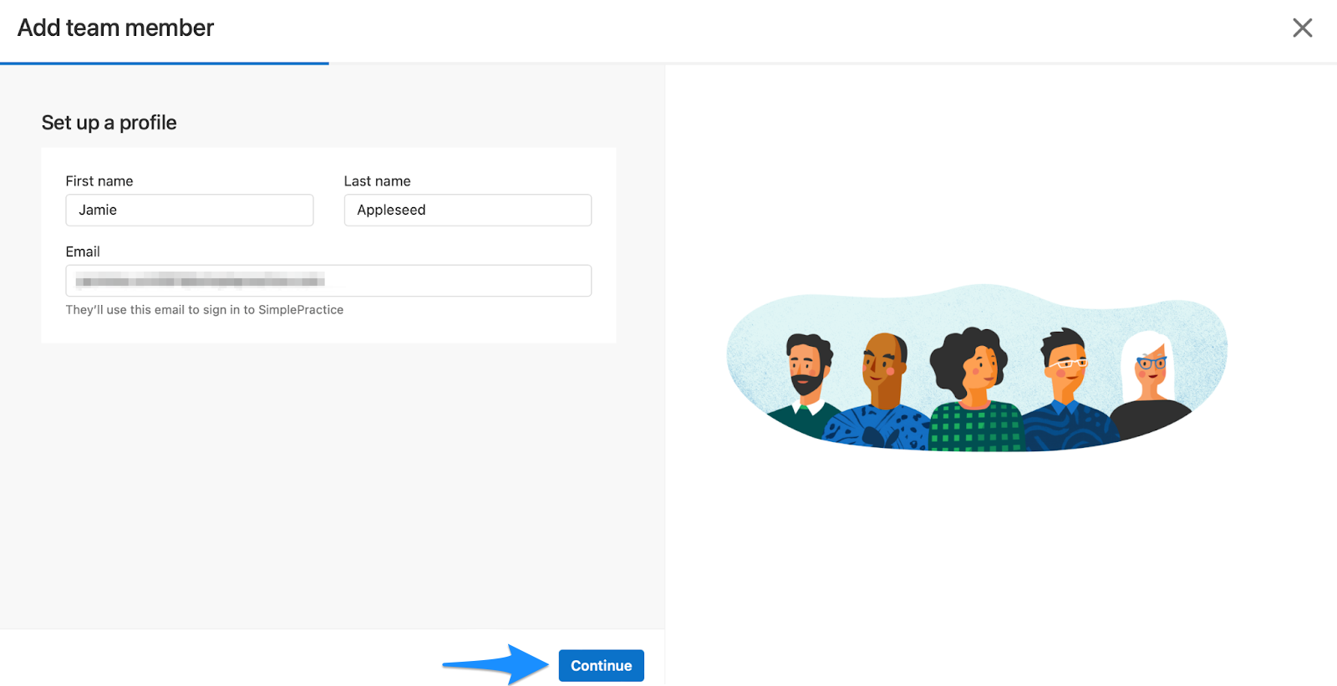The height and width of the screenshot is (686, 1337).
Task: Focus the Last name field containing Appleseed
Action: pos(468,210)
